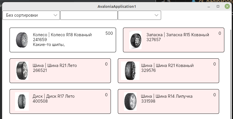Screen dimensions: 233x119
Task: Click the 'Шина | Шина R21 Лето' title
Action: [x=55, y=66]
